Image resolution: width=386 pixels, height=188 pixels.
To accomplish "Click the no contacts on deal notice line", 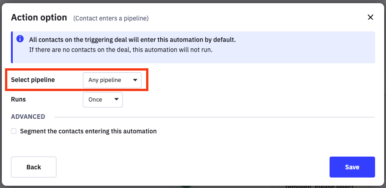I will pyautogui.click(x=121, y=49).
